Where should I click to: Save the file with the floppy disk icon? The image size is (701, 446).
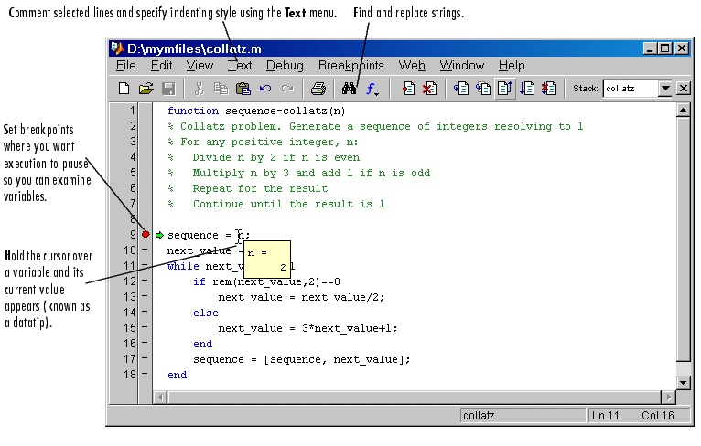point(168,89)
